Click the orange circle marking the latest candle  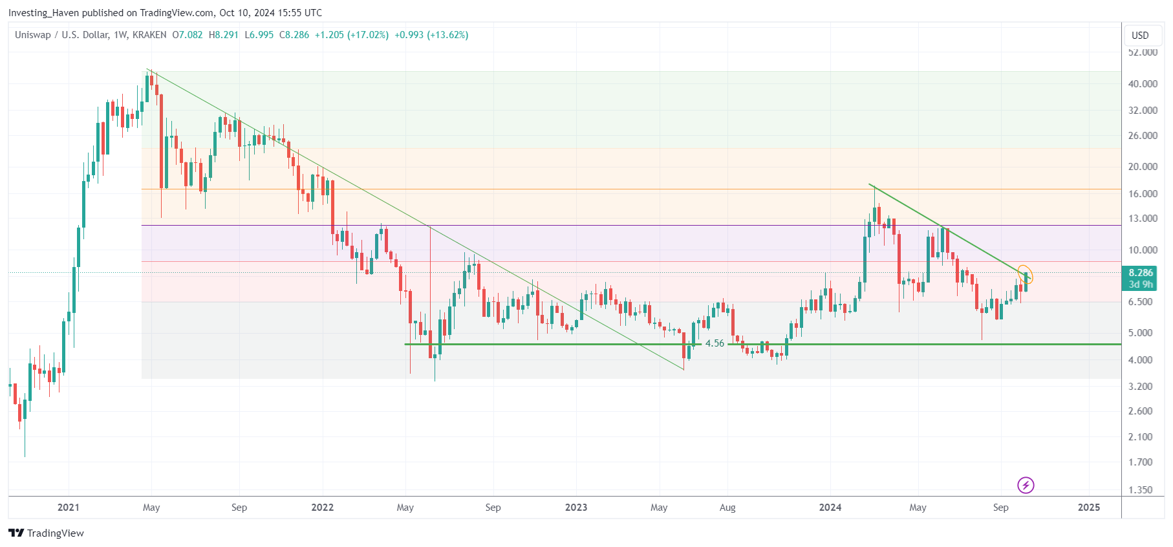(x=1026, y=275)
